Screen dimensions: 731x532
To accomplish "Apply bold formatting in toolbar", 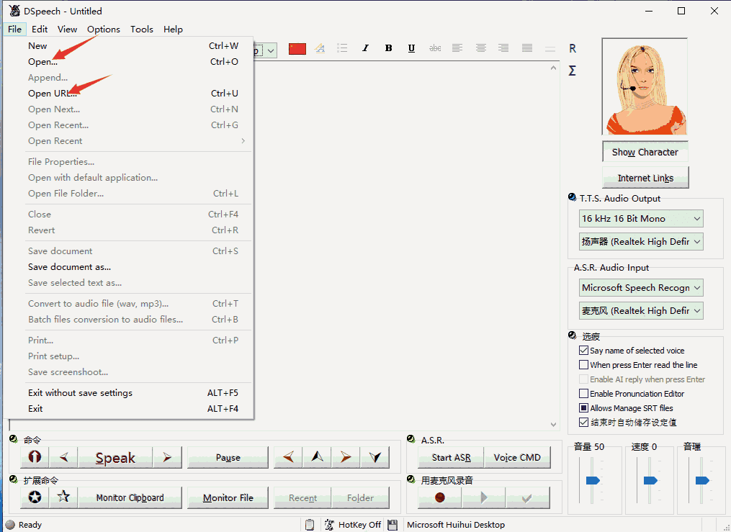I will point(388,48).
